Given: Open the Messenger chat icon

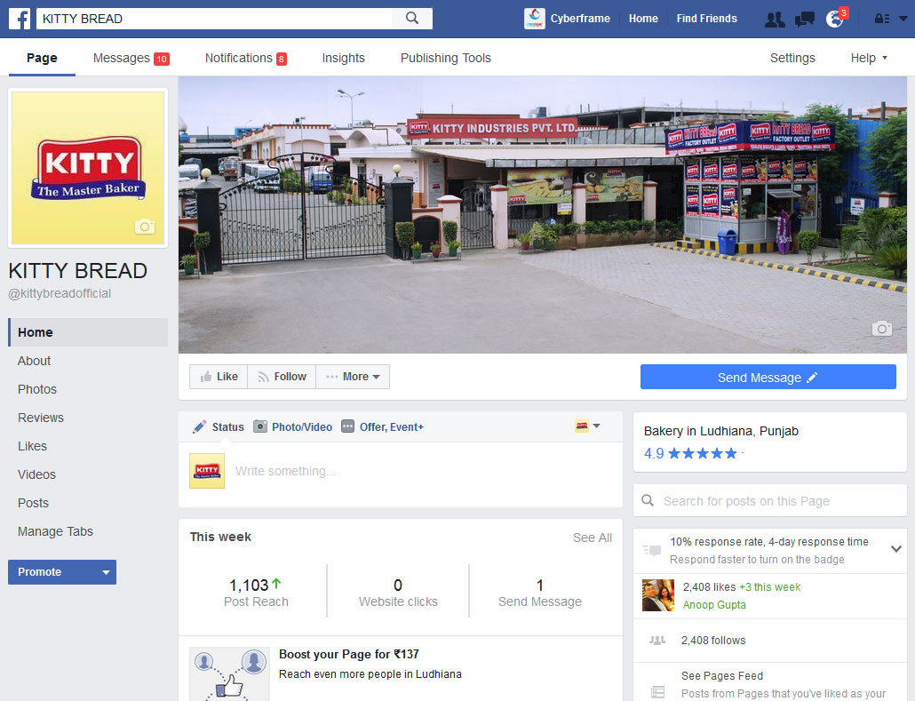Looking at the screenshot, I should pos(805,19).
